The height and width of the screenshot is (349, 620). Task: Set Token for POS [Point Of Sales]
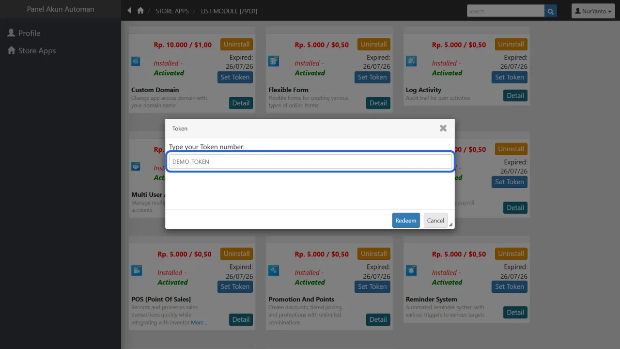[x=235, y=286]
